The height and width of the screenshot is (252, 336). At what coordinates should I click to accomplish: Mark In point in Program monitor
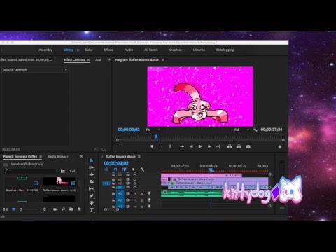pos(162,146)
